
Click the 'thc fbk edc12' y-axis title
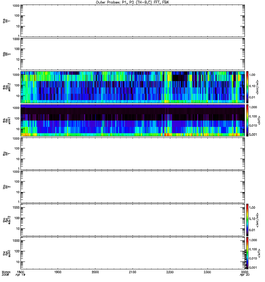(6, 220)
